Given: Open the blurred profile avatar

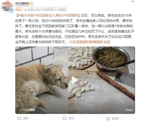Looking at the screenshot, I should point(8,7).
